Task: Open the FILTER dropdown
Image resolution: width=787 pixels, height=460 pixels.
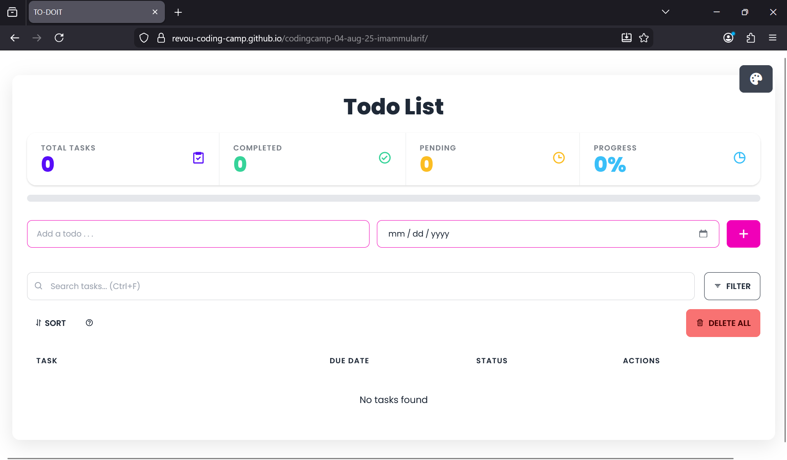Action: pos(732,286)
